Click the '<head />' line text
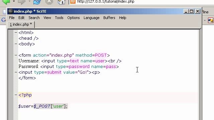 [28, 38]
